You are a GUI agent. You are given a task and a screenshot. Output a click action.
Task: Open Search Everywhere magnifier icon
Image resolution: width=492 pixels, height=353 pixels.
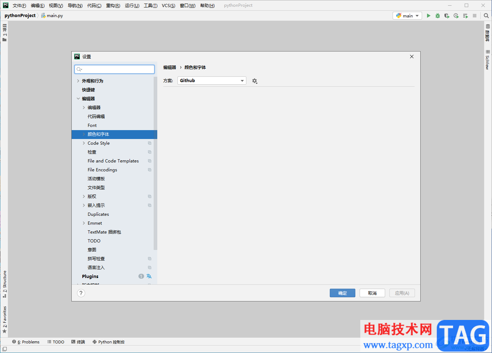pyautogui.click(x=486, y=16)
